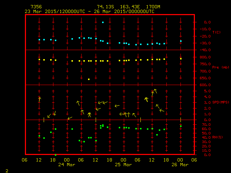The height and width of the screenshot is (173, 231).
Task: Pick the outlier cyan temperature point near 0.0
Action: (x=103, y=22)
